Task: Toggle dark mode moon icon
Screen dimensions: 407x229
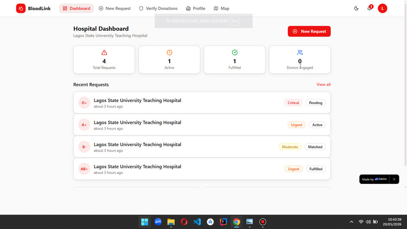Action: (x=356, y=8)
